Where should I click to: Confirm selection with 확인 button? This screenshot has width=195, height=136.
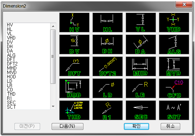pyautogui.click(x=136, y=126)
